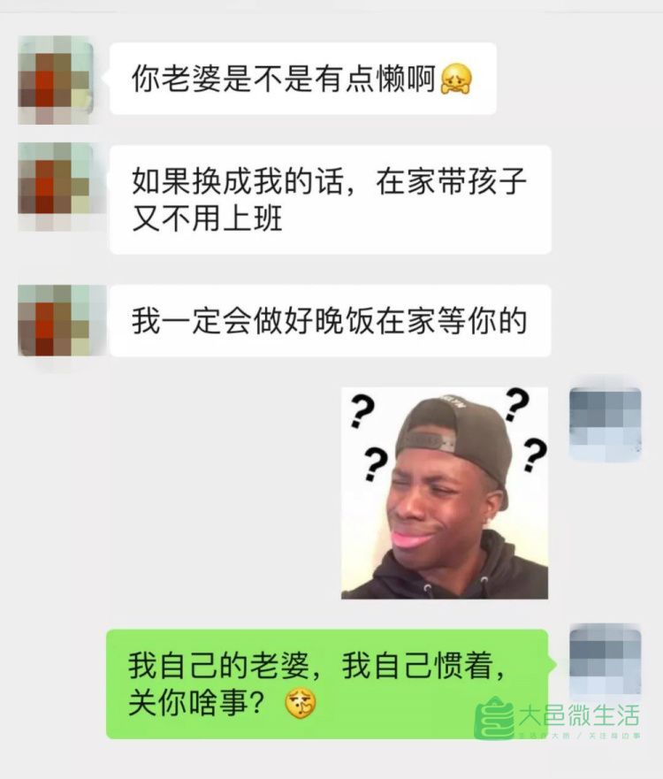663x779 pixels.
Task: Click the top-right question mark in the meme
Action: point(516,404)
